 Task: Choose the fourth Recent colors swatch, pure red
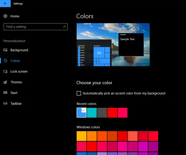click(112, 113)
